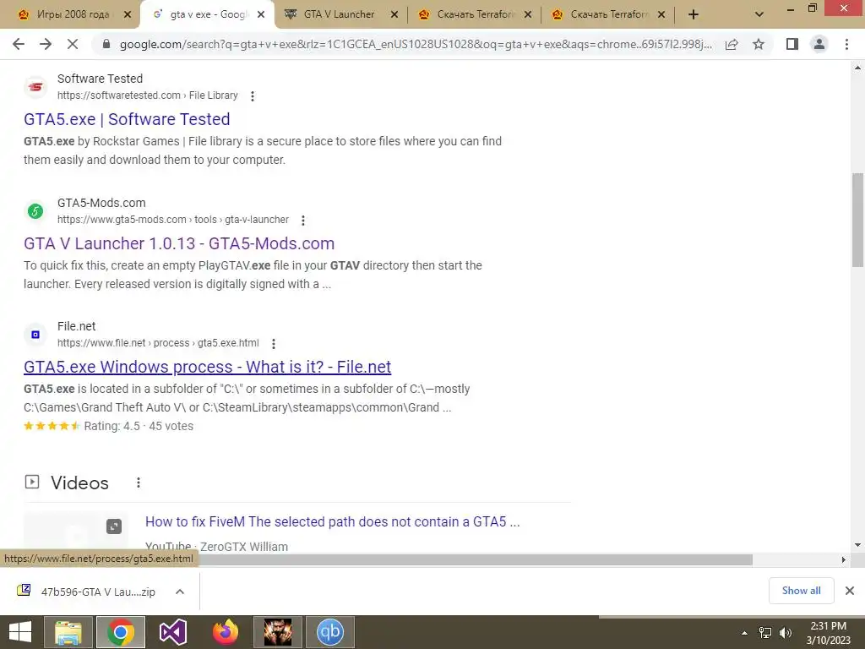Click the scroll up arrow
This screenshot has width=865, height=649.
click(858, 68)
